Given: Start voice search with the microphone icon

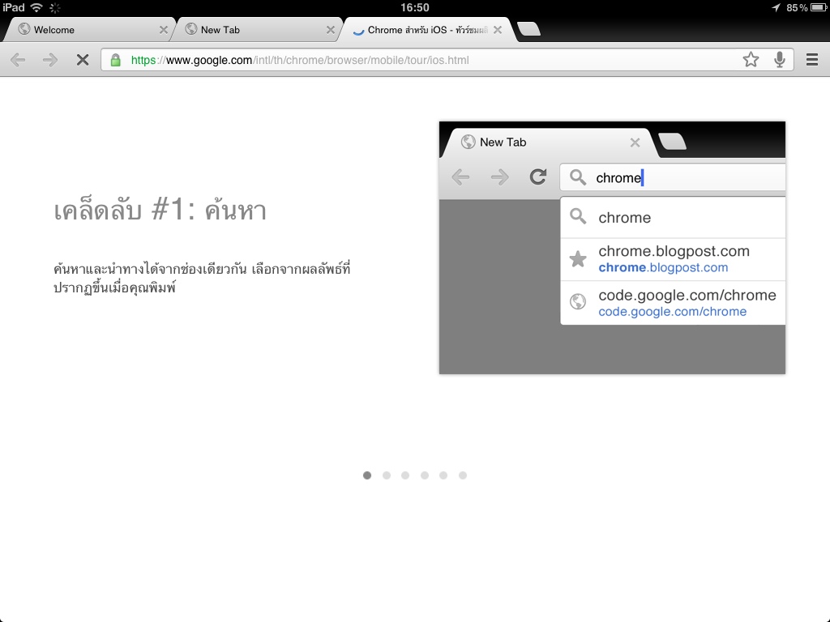Looking at the screenshot, I should (780, 59).
